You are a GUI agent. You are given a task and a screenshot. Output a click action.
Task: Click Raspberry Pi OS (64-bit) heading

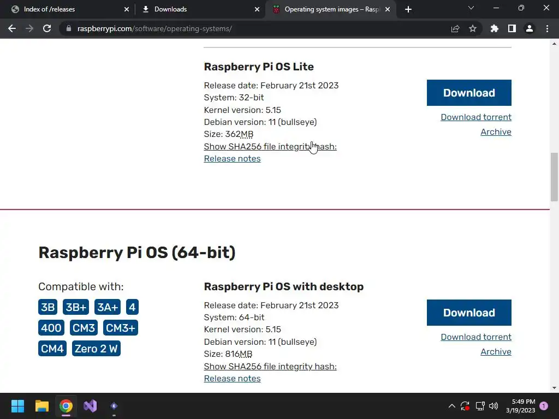tap(137, 253)
